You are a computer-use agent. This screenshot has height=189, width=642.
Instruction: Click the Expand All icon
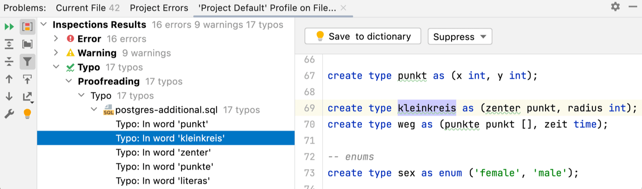(x=9, y=44)
